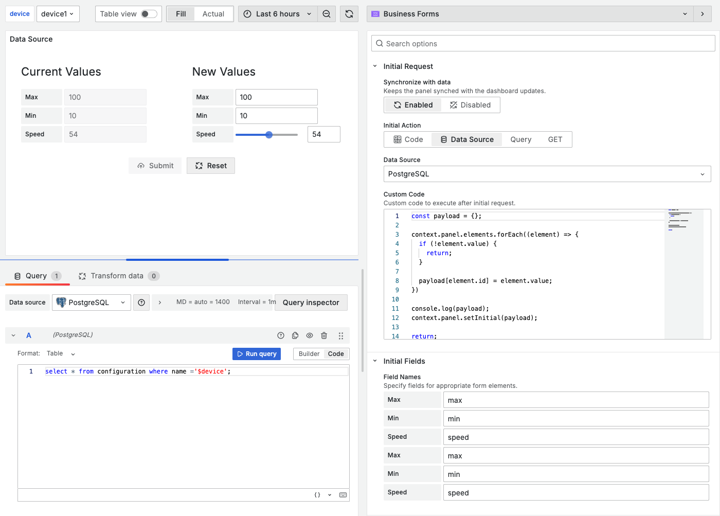720x516 pixels.
Task: Hide query A using the eye icon
Action: [x=310, y=335]
